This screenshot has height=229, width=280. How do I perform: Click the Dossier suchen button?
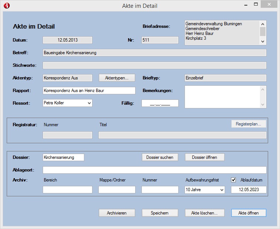(160, 157)
